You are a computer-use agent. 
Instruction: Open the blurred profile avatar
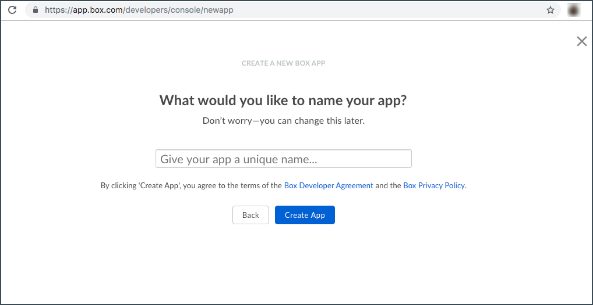(574, 10)
